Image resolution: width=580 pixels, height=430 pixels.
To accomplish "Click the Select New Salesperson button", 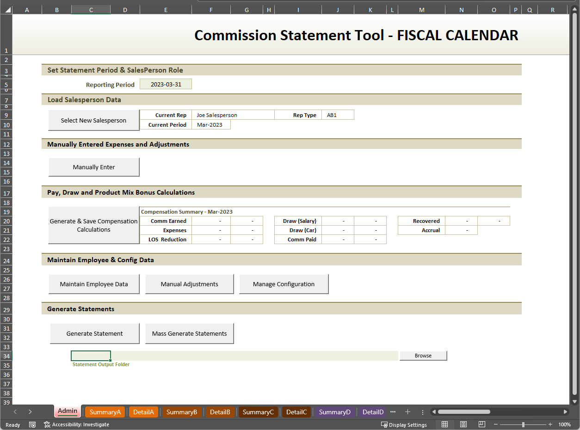I will coord(93,120).
